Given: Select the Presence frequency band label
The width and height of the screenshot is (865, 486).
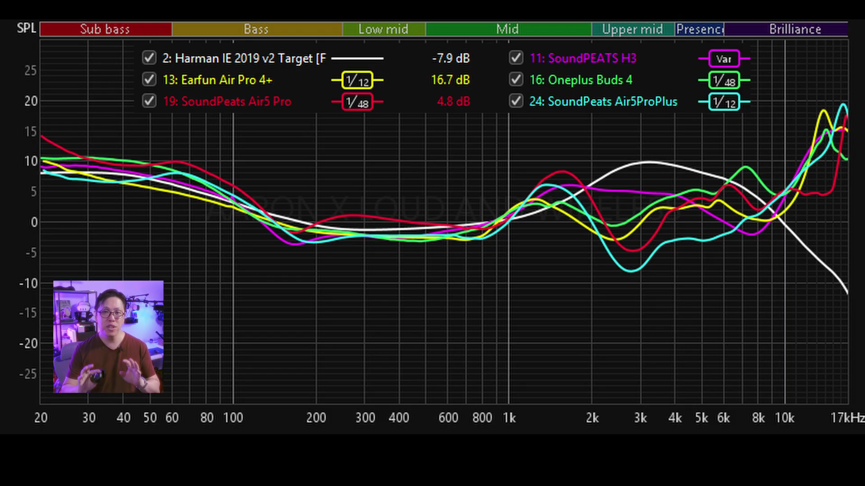Looking at the screenshot, I should (x=700, y=29).
